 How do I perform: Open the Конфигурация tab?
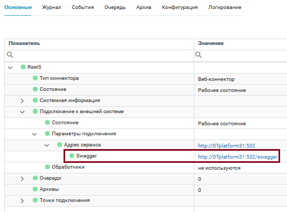point(180,7)
